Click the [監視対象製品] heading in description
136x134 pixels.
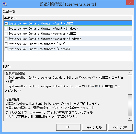click(15, 73)
